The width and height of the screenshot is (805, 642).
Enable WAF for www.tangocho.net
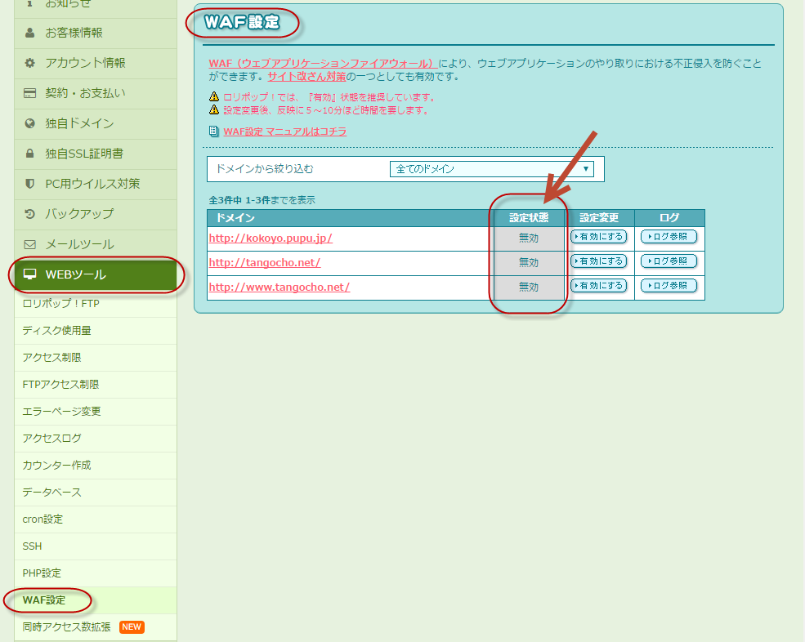599,286
